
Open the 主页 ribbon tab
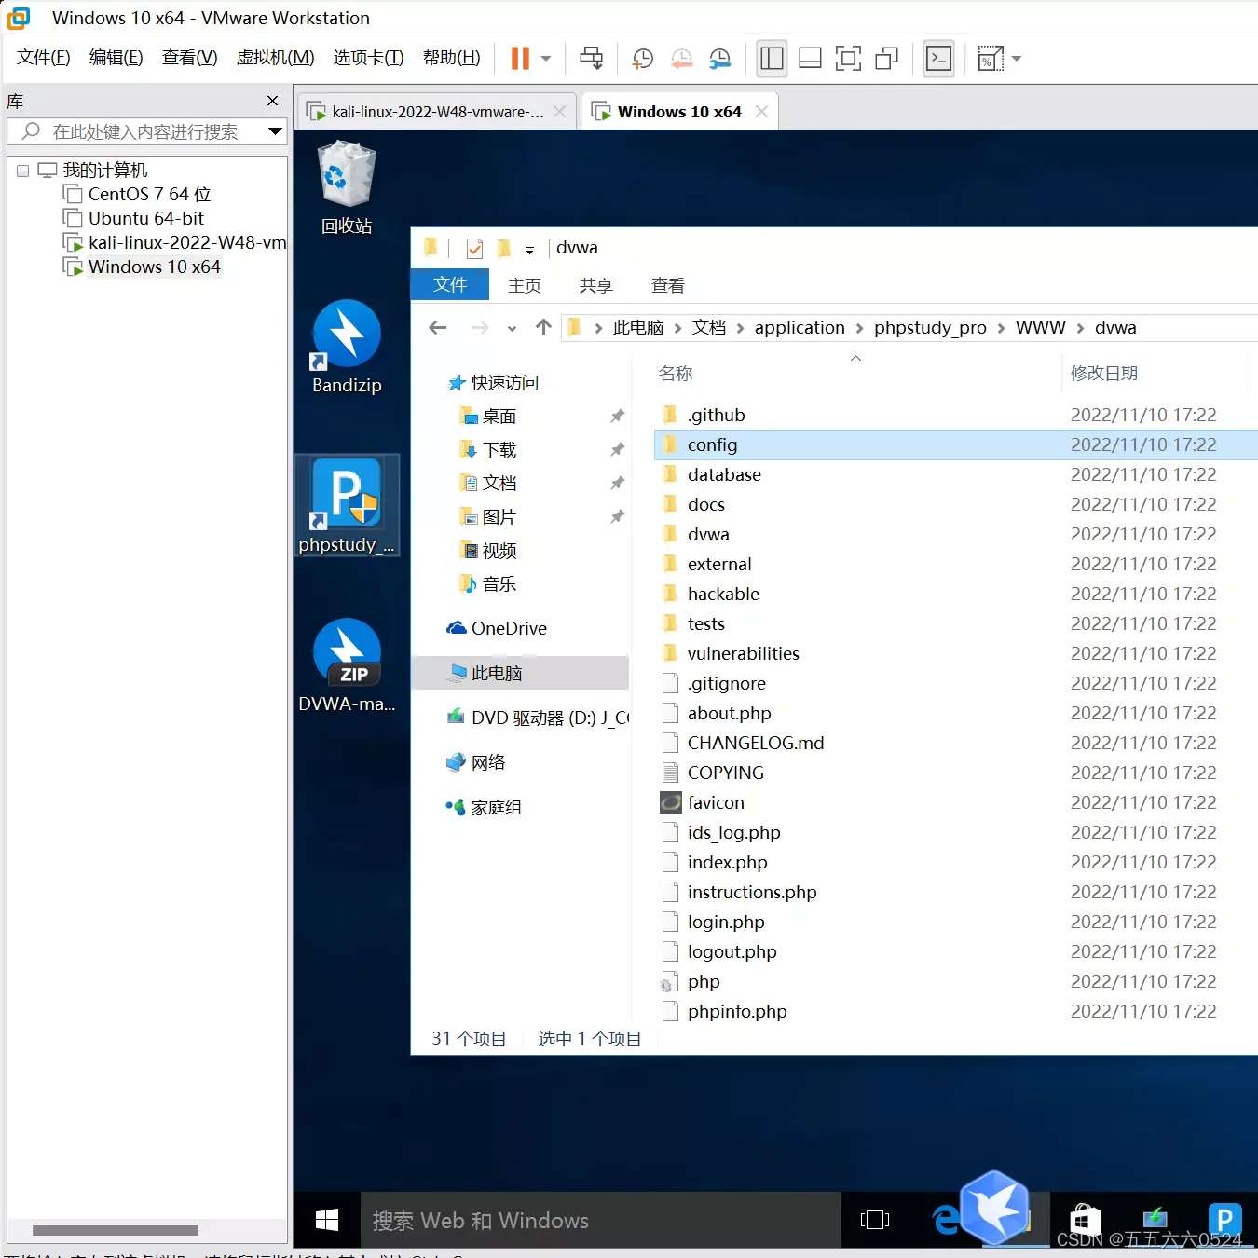click(x=525, y=285)
